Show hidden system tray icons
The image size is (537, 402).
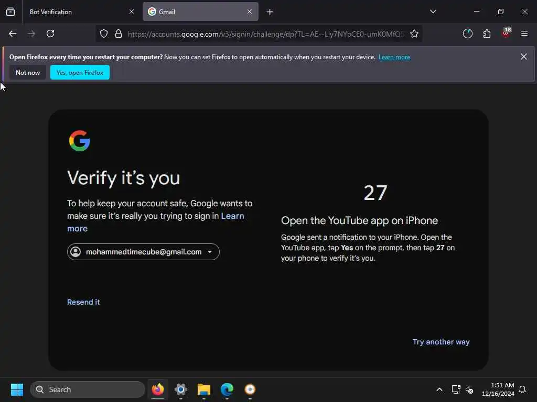[439, 389]
